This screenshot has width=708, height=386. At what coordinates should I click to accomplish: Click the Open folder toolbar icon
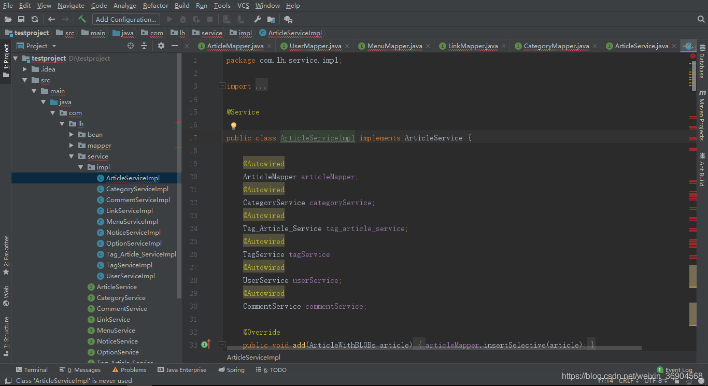click(8, 19)
